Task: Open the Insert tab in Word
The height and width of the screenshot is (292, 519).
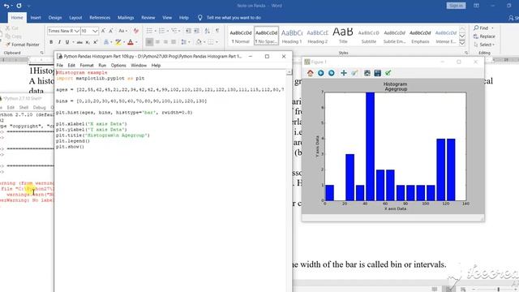Action: (x=36, y=18)
